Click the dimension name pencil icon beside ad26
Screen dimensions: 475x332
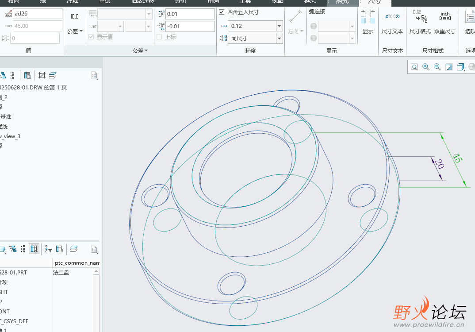8,14
